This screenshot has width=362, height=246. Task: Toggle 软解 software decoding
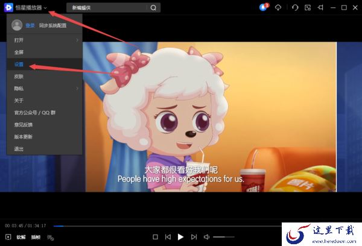pos(21,237)
